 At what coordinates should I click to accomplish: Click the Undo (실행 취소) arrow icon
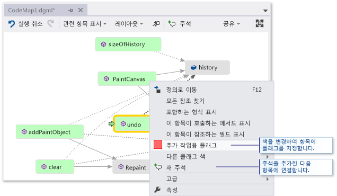11,24
